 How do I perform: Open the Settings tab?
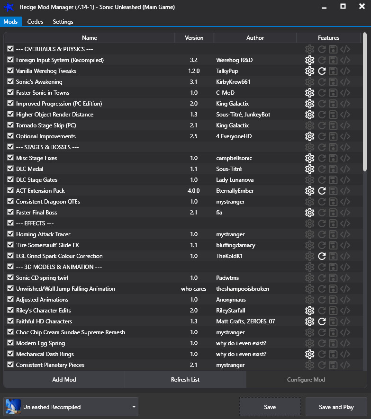63,22
